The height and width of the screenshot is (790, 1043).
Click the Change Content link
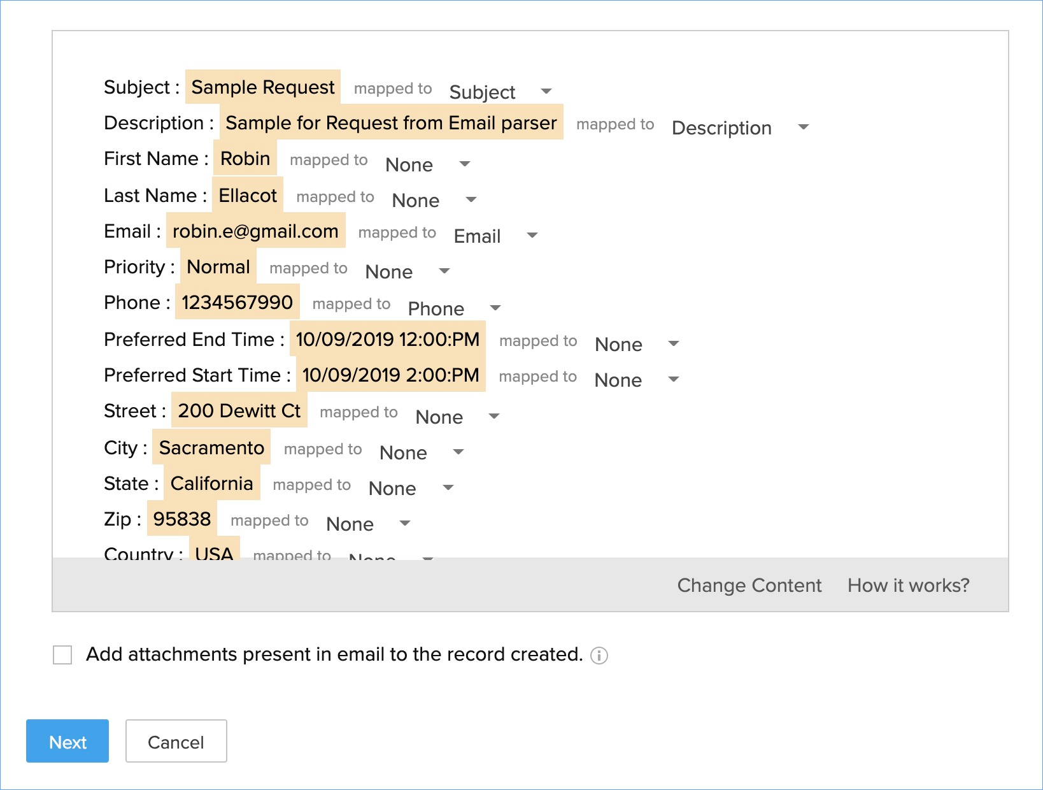pyautogui.click(x=749, y=585)
